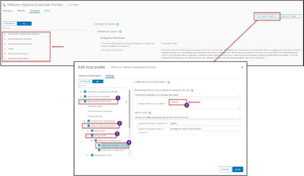Open info icon beside Uplink port heading

(150, 113)
